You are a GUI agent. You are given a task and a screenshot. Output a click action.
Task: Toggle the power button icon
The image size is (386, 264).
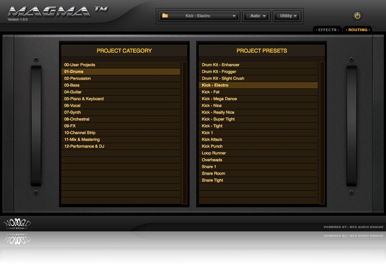click(357, 16)
